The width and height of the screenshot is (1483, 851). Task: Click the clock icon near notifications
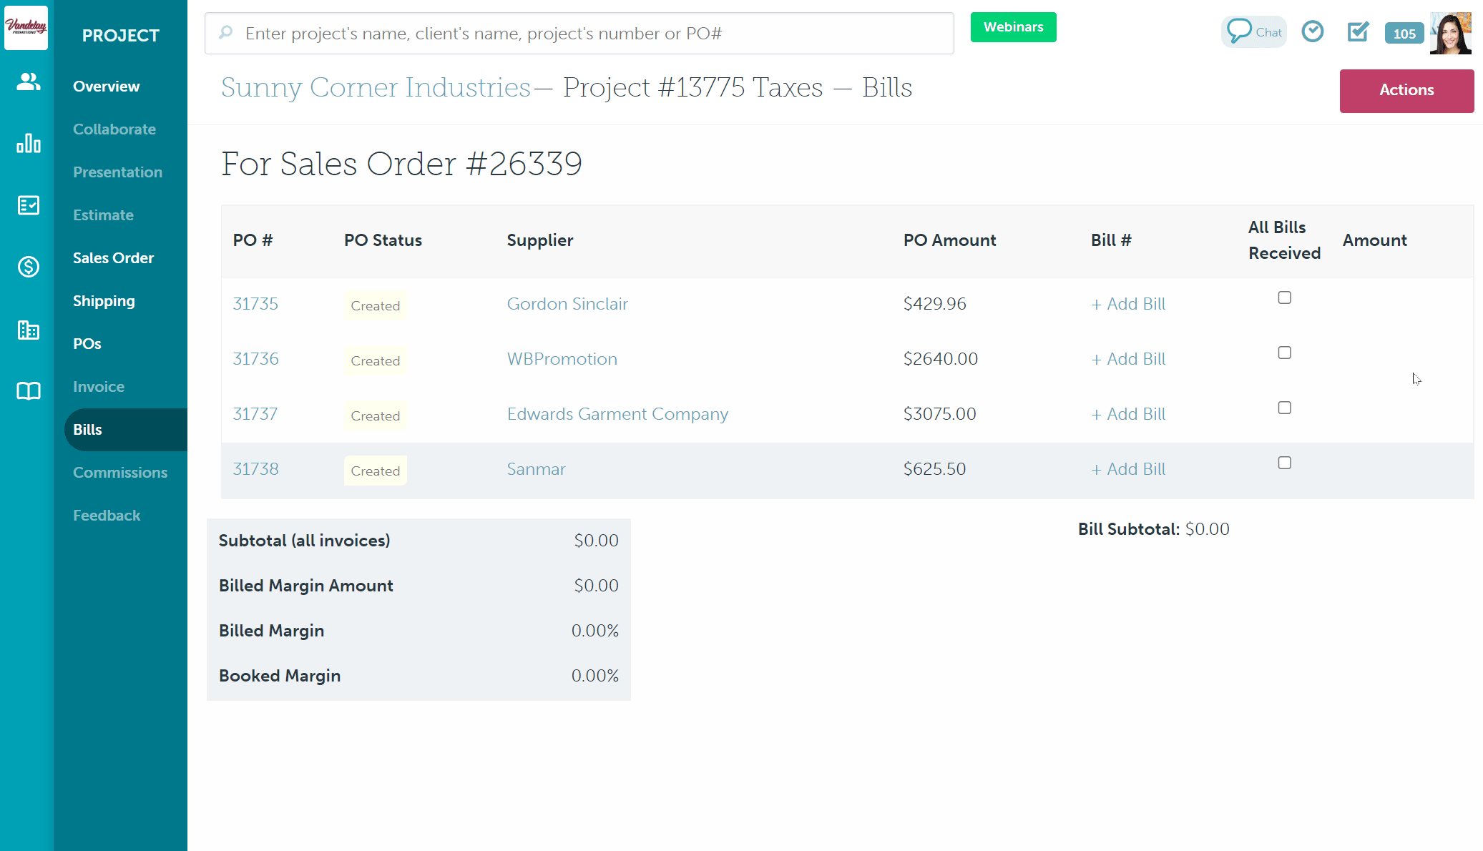(x=1313, y=31)
